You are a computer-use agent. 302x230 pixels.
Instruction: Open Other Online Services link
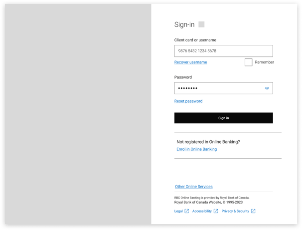pos(194,187)
